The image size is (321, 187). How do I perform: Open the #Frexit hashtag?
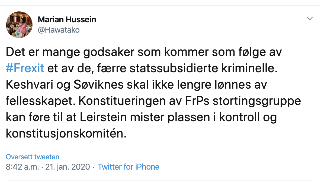(x=25, y=68)
